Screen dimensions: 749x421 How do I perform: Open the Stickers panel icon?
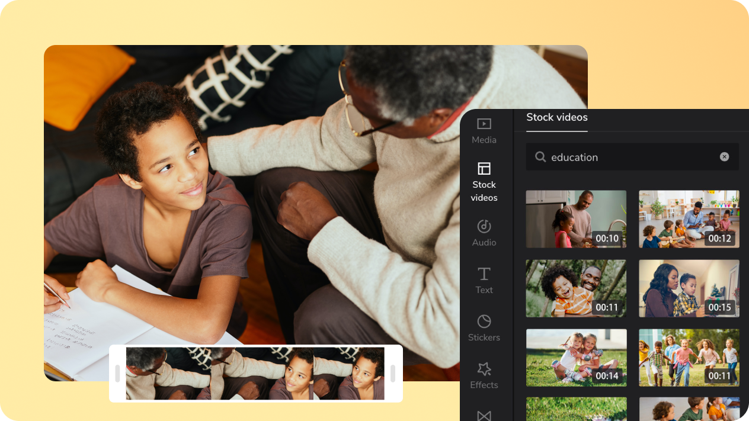tap(484, 321)
